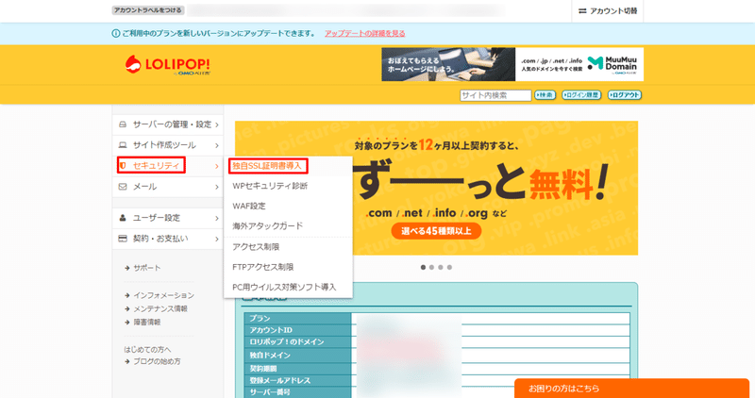755x398 pixels.
Task: Click the アカウントID table row header
Action: pyautogui.click(x=297, y=330)
